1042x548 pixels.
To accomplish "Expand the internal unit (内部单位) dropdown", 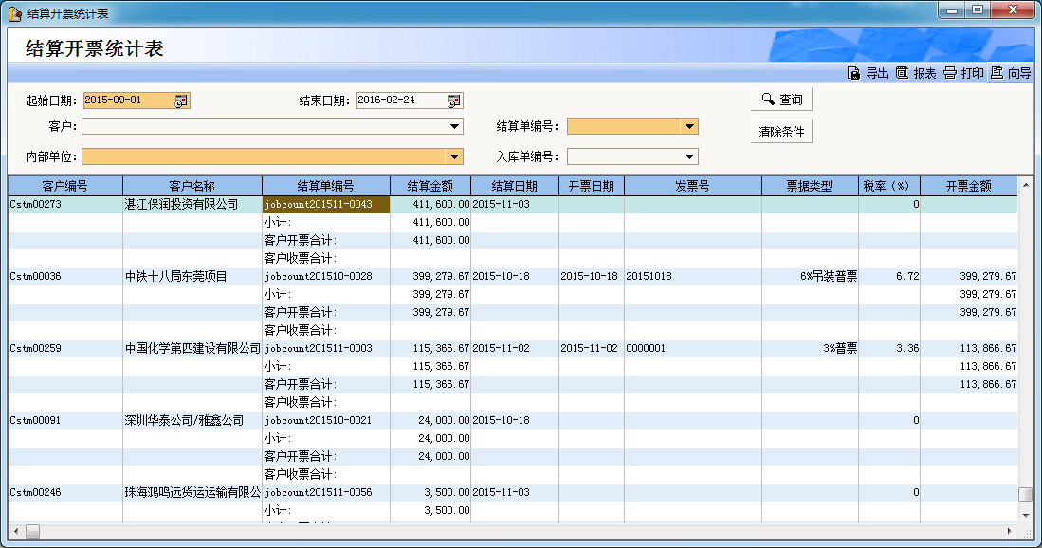I will (454, 156).
